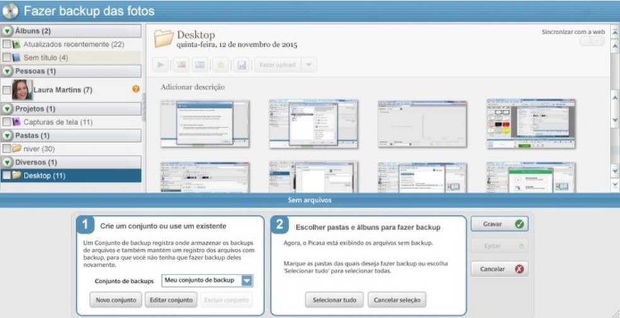Click the Capturas de tela project icon
The width and height of the screenshot is (620, 318).
pyautogui.click(x=16, y=122)
